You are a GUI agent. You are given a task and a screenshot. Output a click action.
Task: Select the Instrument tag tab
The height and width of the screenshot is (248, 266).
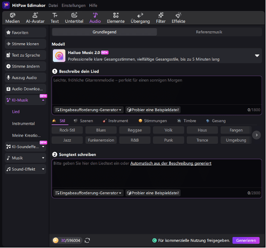(x=115, y=121)
